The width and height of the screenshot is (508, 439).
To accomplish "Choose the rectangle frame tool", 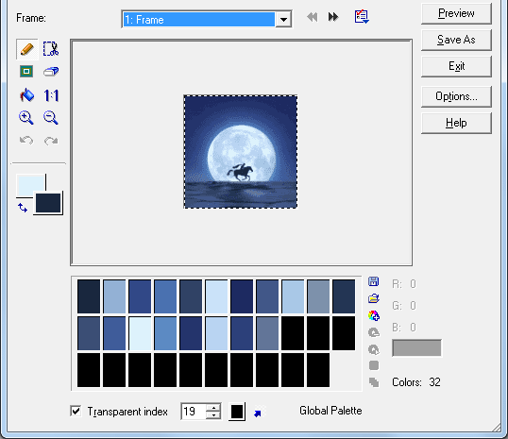I will click(x=26, y=71).
